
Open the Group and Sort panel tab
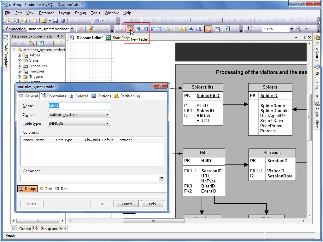[50, 229]
